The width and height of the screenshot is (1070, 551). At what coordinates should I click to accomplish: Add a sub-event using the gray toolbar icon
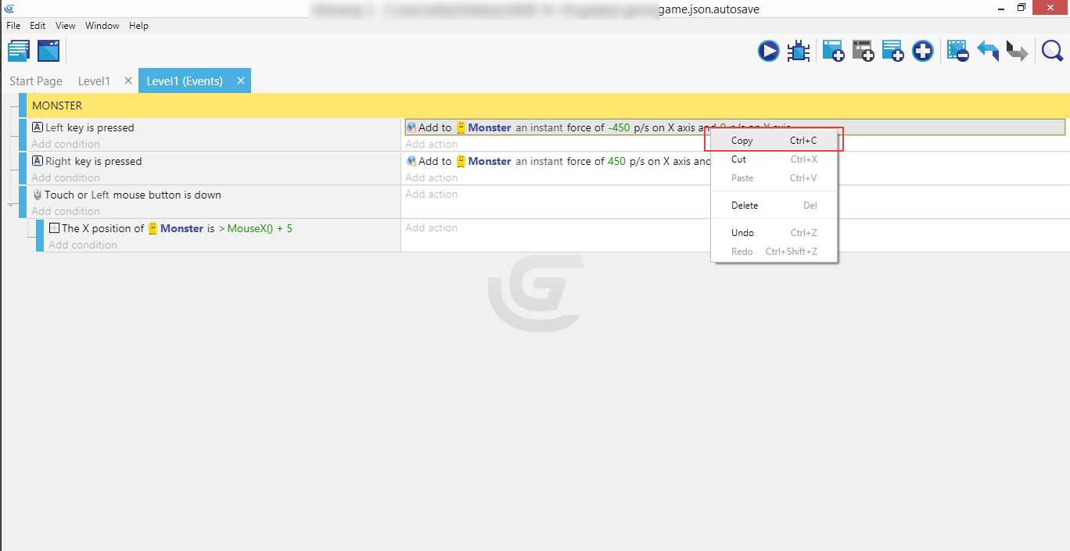click(x=863, y=52)
